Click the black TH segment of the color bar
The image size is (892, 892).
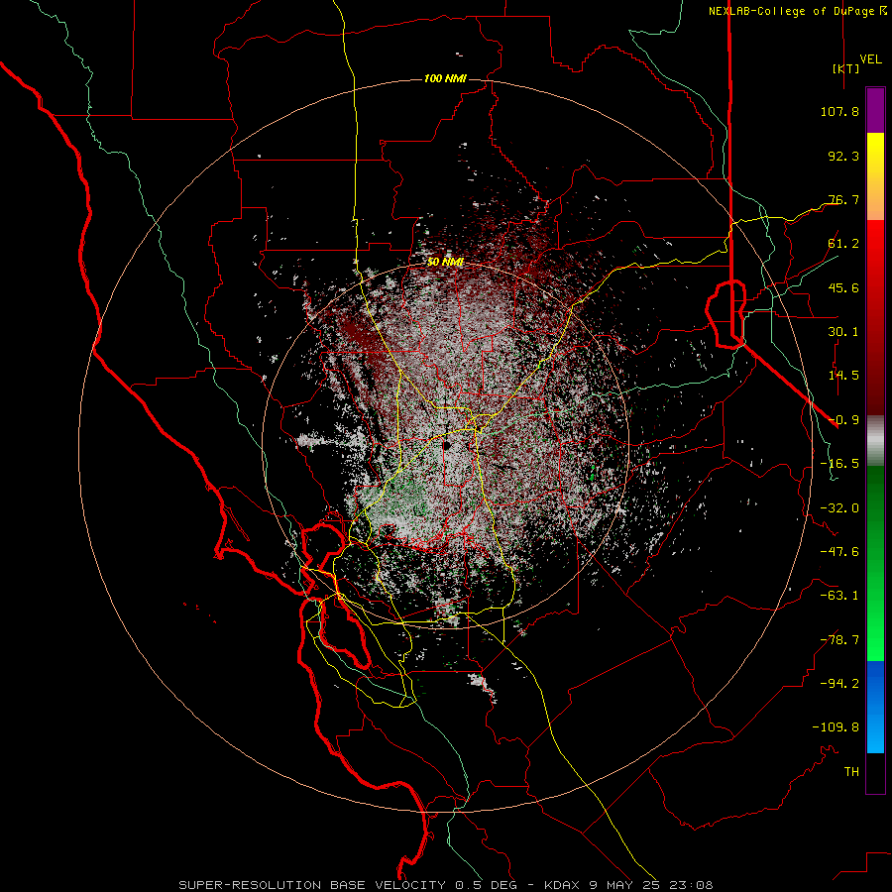click(x=875, y=772)
